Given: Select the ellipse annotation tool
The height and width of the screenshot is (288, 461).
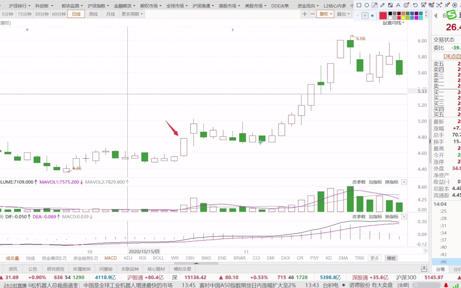Looking at the screenshot, I should coord(367,5).
